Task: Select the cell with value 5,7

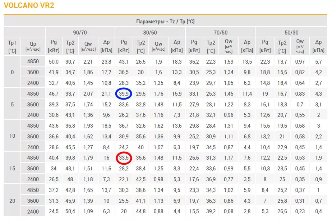Action: pyautogui.click(x=318, y=61)
